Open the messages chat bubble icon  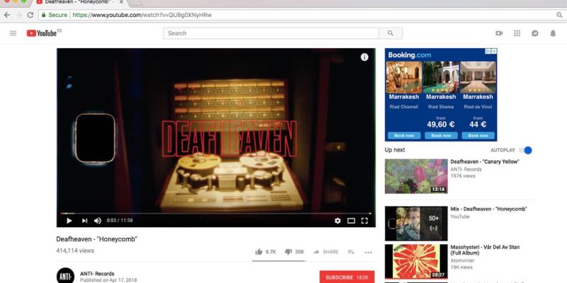point(535,33)
